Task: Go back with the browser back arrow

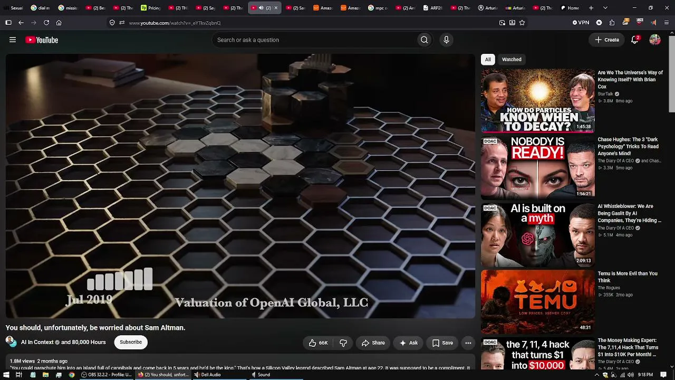Action: (x=21, y=23)
